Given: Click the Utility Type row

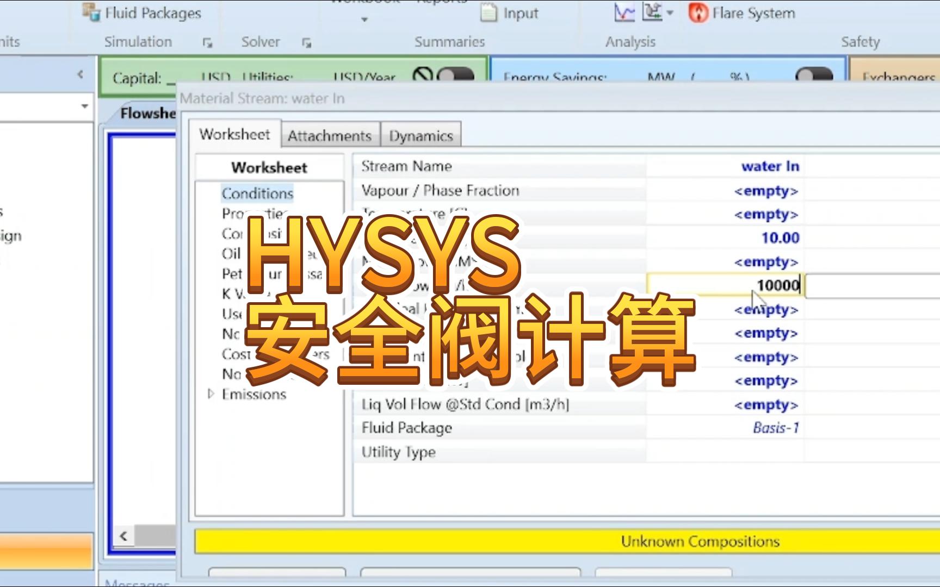Looking at the screenshot, I should [579, 452].
